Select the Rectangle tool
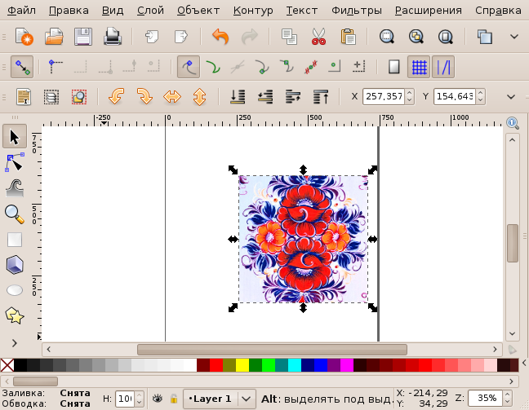This screenshot has width=529, height=410. coord(15,240)
